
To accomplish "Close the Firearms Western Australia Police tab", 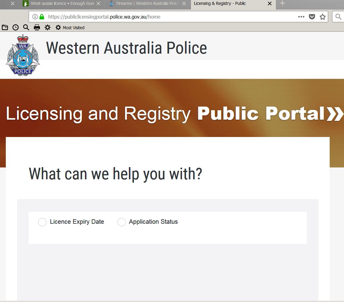I will pos(184,4).
